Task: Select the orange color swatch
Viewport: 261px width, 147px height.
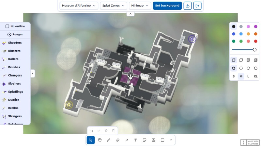Action: tap(256, 34)
